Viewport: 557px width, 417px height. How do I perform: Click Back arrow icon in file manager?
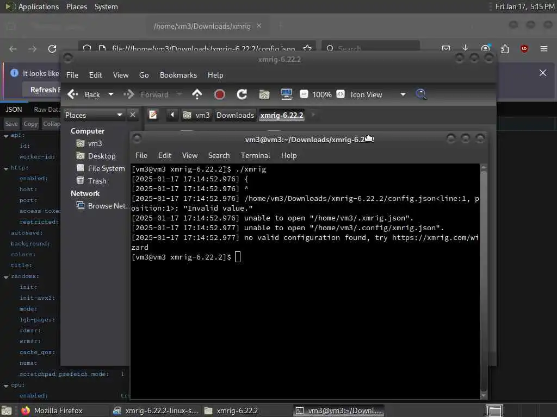click(x=73, y=94)
